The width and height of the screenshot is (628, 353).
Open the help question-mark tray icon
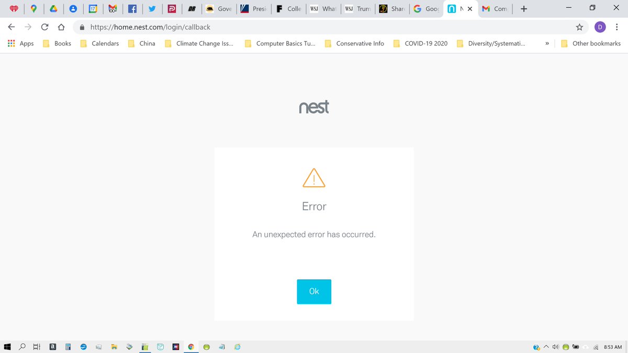(536, 347)
